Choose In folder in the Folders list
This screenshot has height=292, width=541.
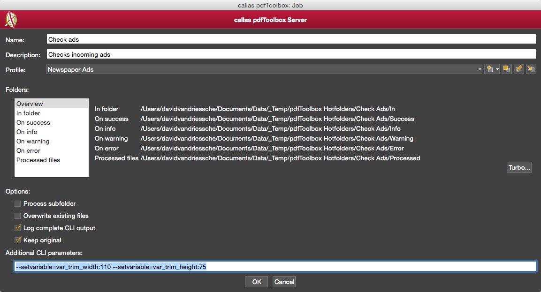pos(52,113)
